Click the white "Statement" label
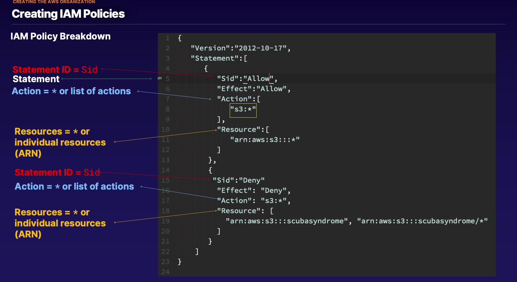The width and height of the screenshot is (517, 282). (x=36, y=79)
